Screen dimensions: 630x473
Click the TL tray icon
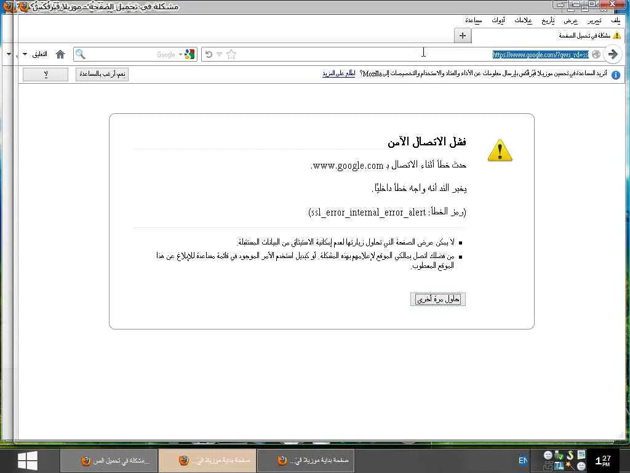[559, 466]
